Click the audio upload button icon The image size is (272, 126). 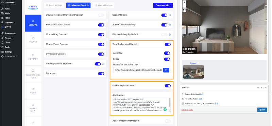tap(166, 70)
